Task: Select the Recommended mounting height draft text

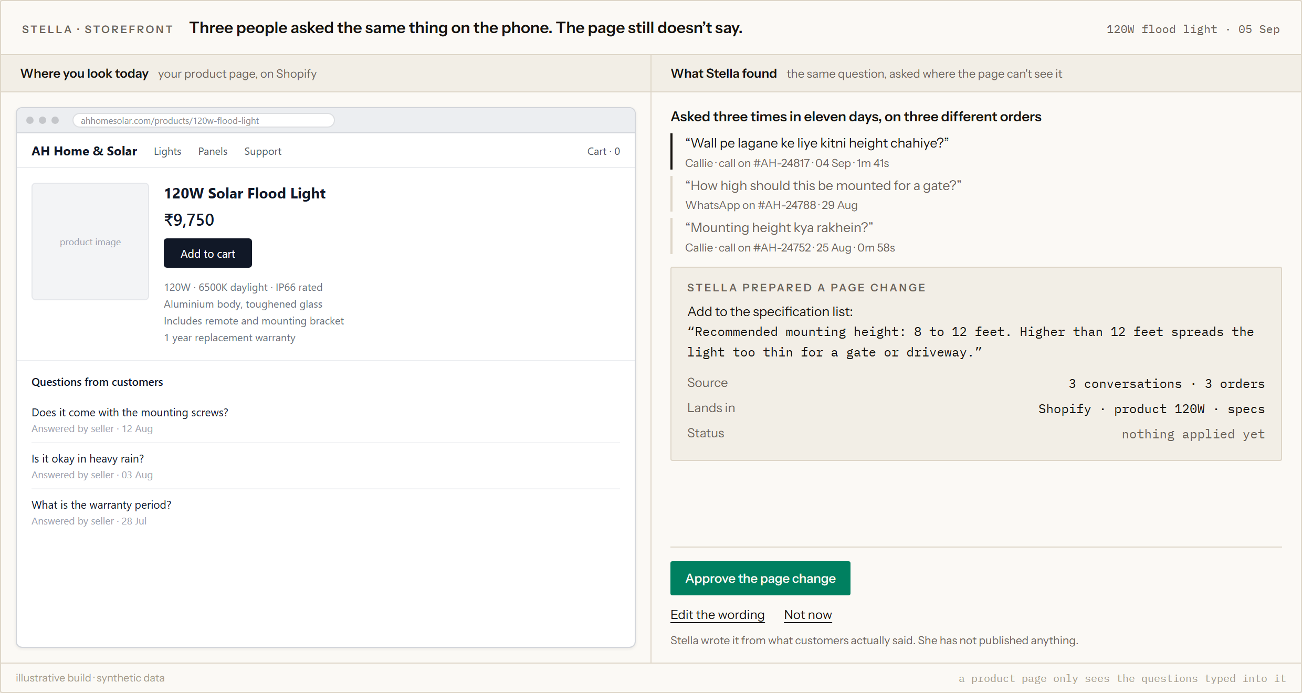Action: pyautogui.click(x=971, y=342)
